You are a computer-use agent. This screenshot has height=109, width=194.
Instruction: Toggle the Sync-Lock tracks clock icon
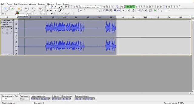click(x=133, y=10)
